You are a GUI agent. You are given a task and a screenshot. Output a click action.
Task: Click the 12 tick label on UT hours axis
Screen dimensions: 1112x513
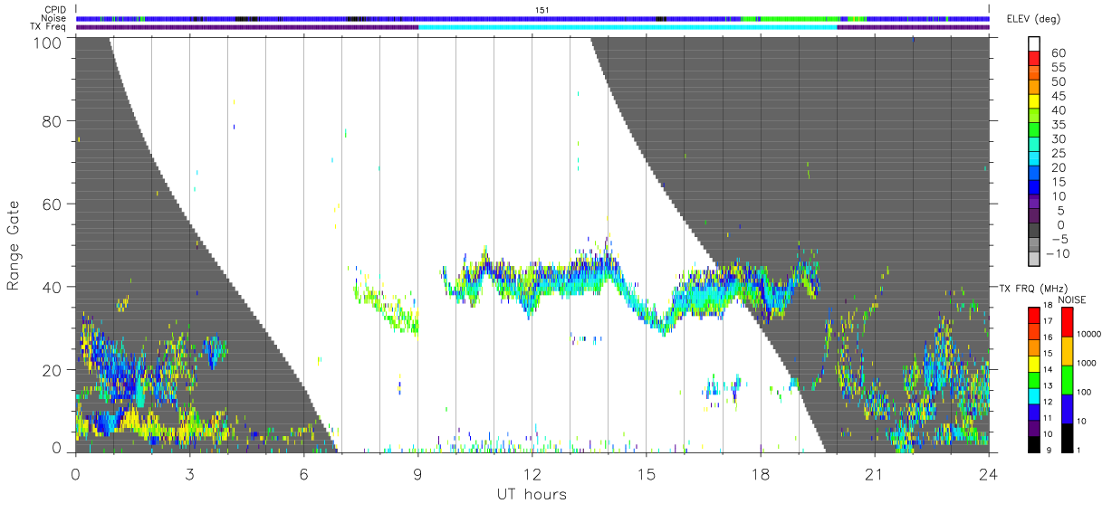tap(532, 473)
